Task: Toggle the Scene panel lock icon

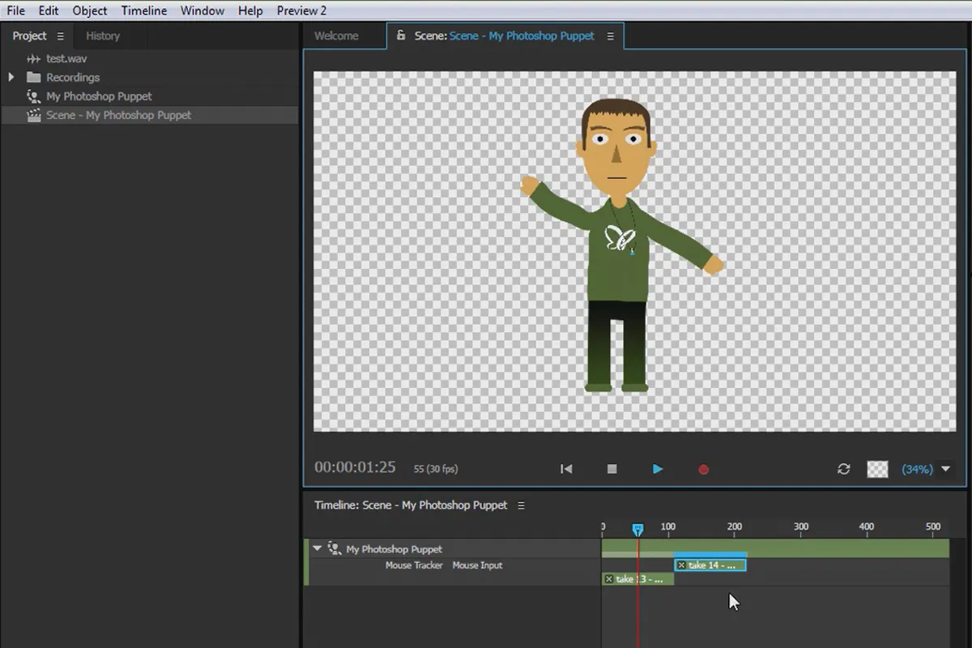Action: click(x=400, y=35)
